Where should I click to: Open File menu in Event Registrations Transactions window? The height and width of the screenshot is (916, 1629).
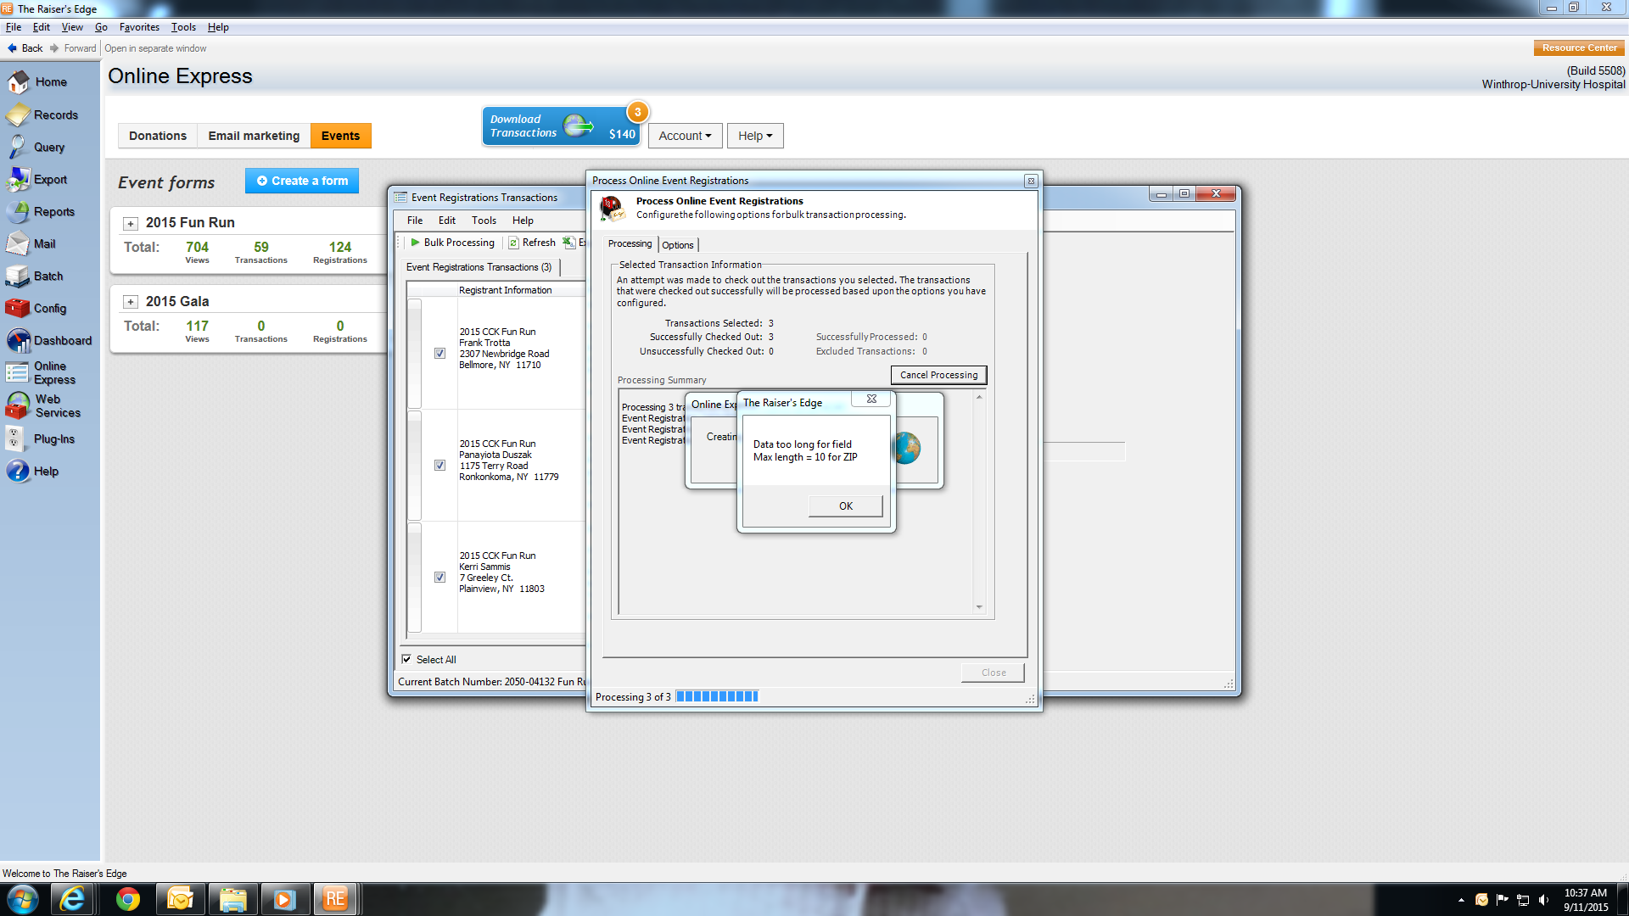click(415, 221)
